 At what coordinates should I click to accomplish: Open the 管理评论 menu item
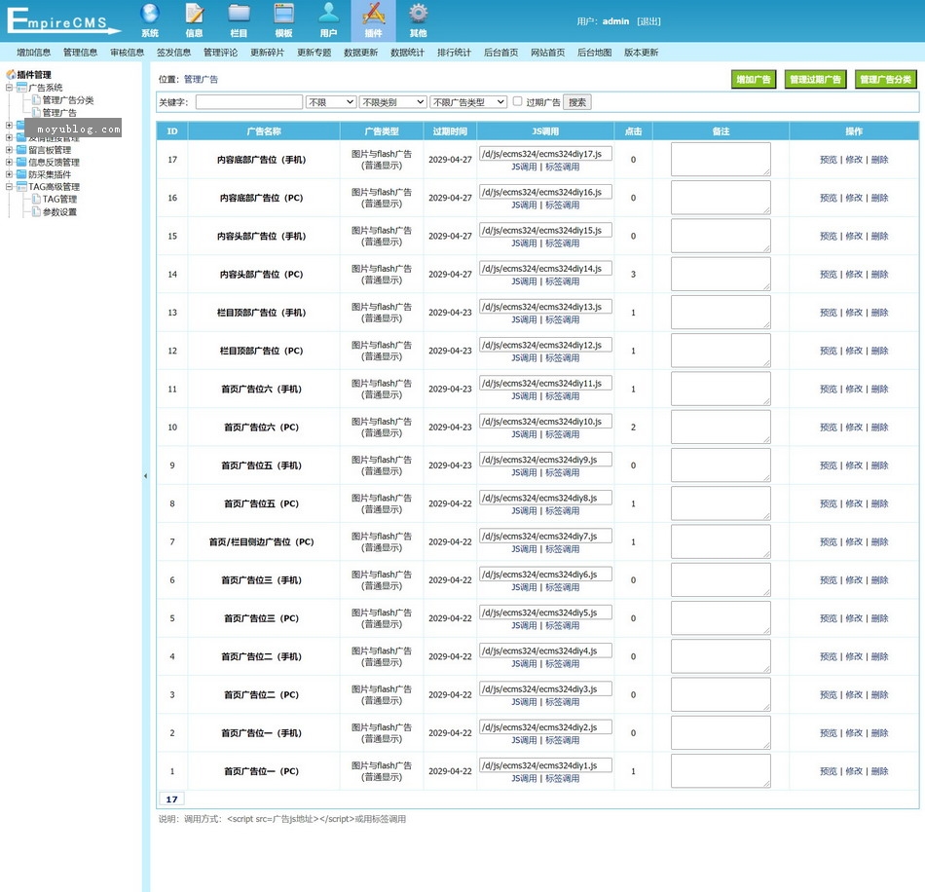click(221, 53)
